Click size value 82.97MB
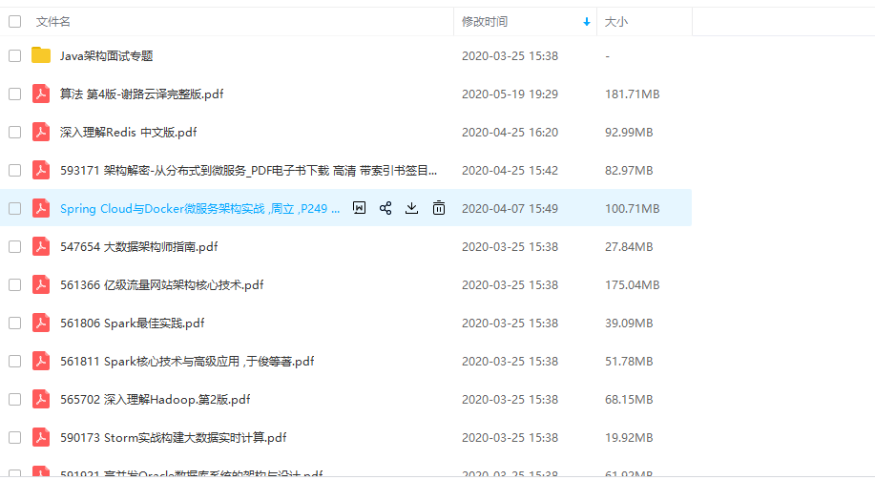This screenshot has width=875, height=480. pos(629,170)
